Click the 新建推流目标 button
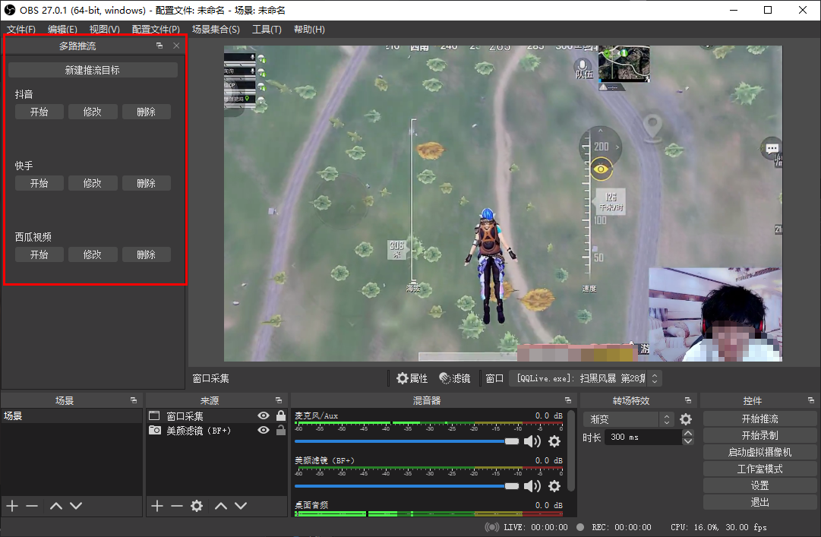Screen dimensions: 821x537 click(x=93, y=70)
